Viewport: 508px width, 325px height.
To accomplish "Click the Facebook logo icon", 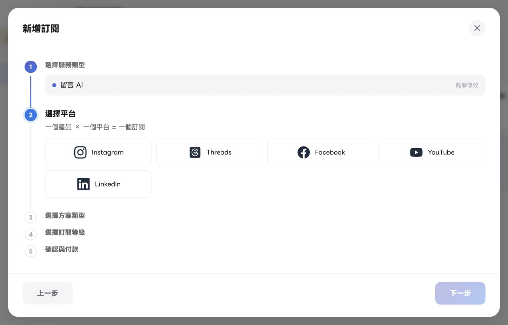I will (x=304, y=152).
